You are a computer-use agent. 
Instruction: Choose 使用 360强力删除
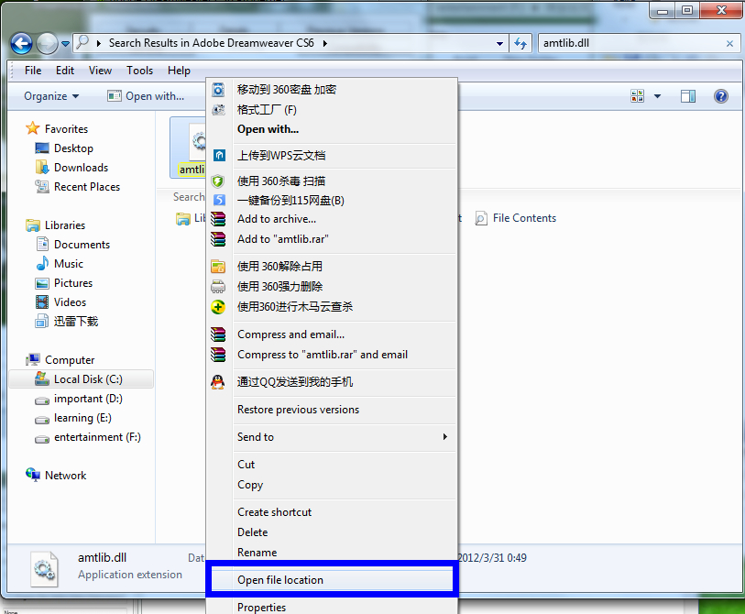pos(333,287)
